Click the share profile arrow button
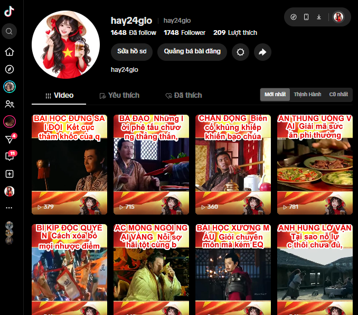This screenshot has height=315, width=358. 262,52
